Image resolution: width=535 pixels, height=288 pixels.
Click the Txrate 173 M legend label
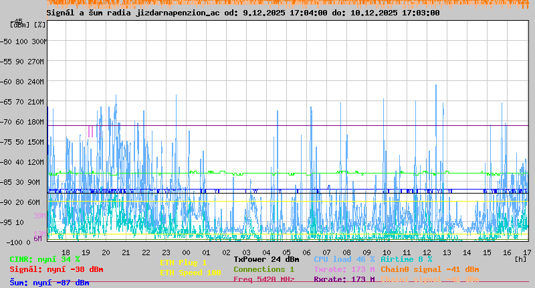[344, 269]
